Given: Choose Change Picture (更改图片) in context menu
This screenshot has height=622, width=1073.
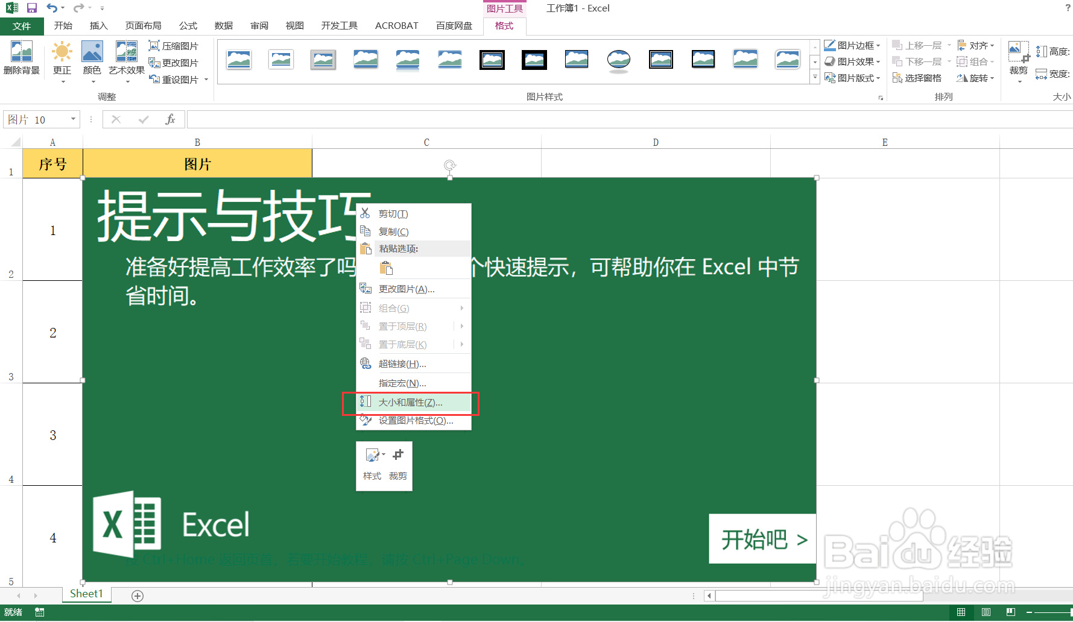Looking at the screenshot, I should click(414, 289).
